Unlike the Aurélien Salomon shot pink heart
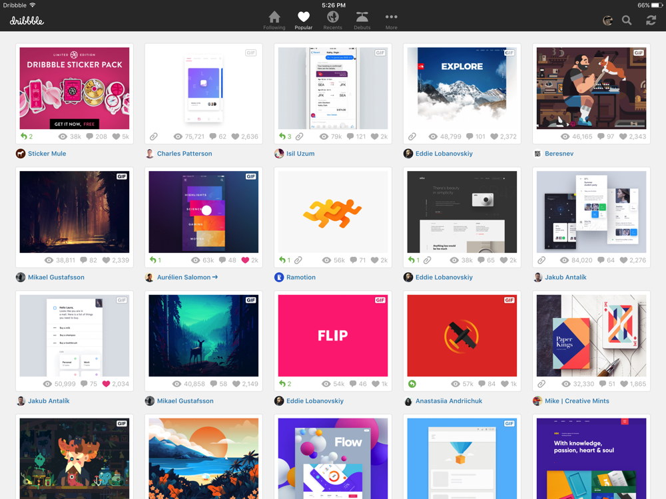Screen dimensions: 666x499 pyautogui.click(x=245, y=260)
